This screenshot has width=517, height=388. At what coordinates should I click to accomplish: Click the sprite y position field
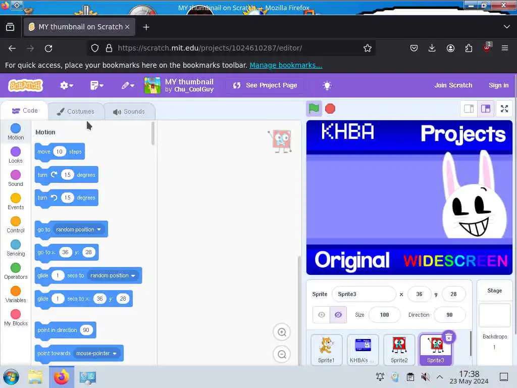(x=453, y=294)
